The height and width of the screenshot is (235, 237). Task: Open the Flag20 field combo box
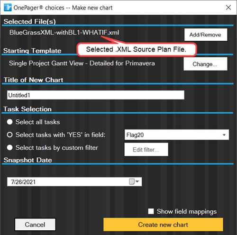coord(177,135)
